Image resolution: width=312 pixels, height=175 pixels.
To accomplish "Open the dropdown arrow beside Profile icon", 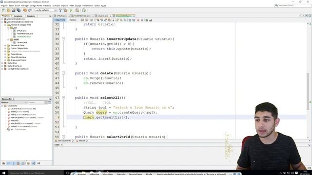I will 87,10.
